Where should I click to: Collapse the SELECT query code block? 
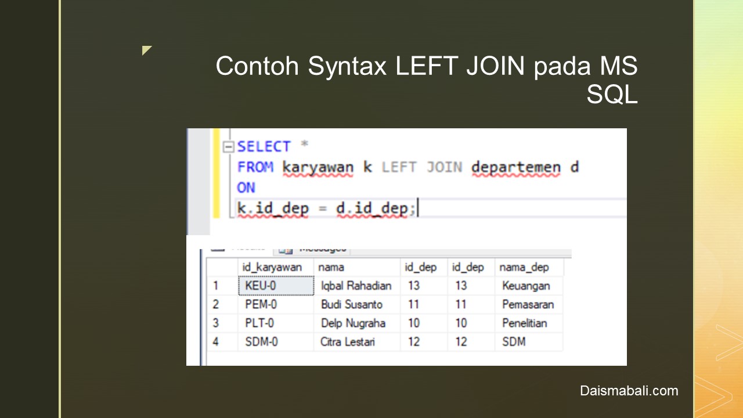click(228, 147)
